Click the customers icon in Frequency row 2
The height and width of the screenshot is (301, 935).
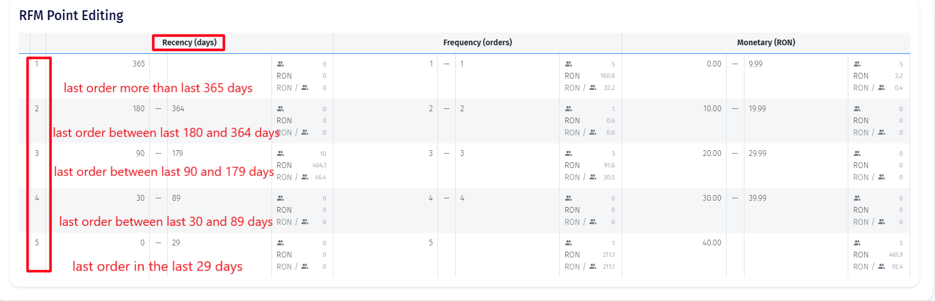(x=568, y=109)
